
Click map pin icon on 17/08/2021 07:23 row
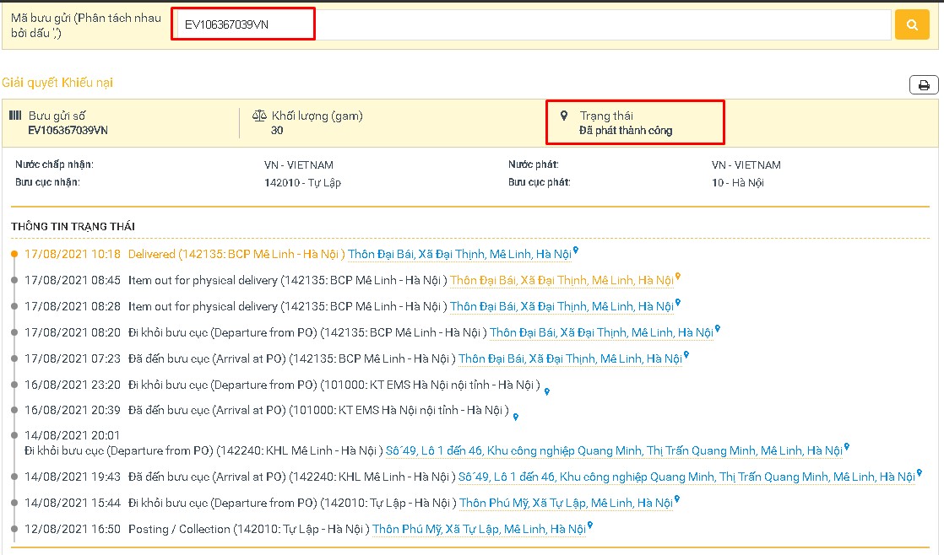click(x=686, y=355)
